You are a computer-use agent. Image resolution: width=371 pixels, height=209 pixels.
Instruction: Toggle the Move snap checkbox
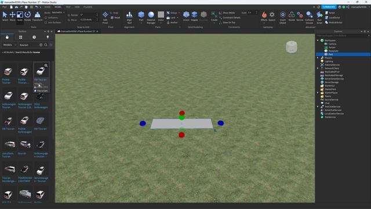pyautogui.click(x=69, y=20)
